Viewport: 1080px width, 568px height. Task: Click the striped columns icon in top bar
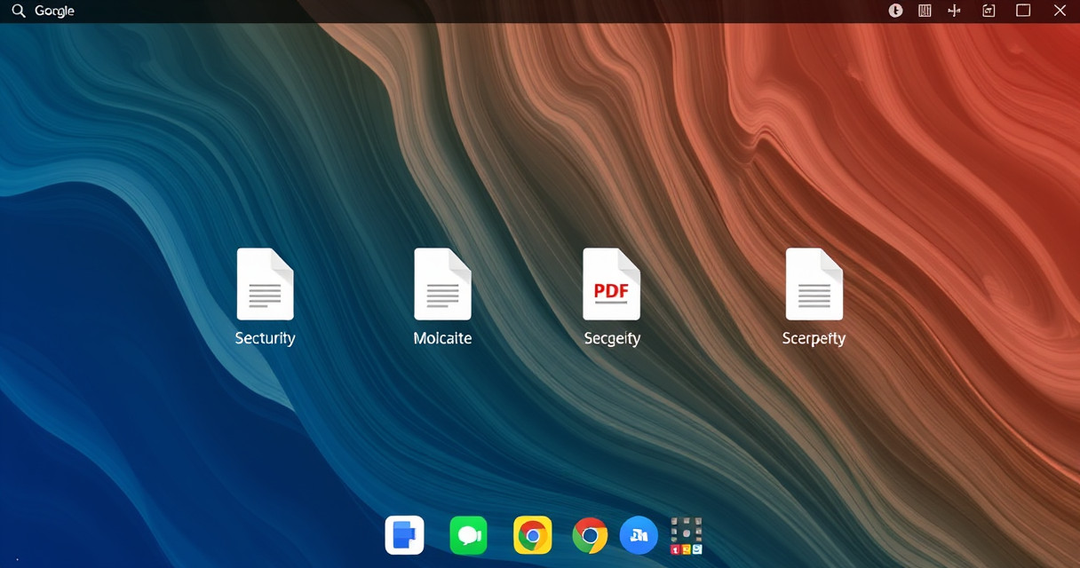coord(925,11)
